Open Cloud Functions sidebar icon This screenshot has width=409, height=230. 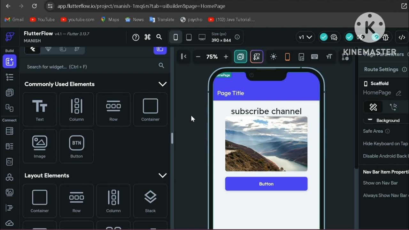click(10, 223)
